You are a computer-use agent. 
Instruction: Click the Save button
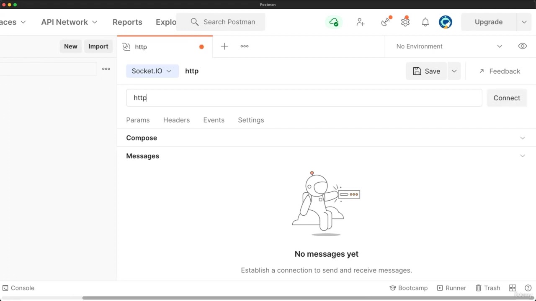tap(427, 71)
